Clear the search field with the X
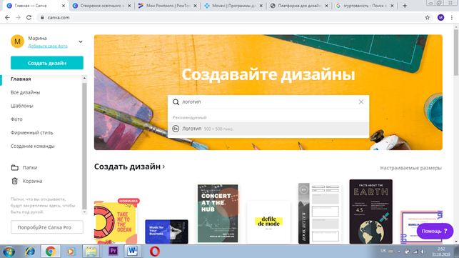Viewport: 459px width, 258px height. [361, 101]
